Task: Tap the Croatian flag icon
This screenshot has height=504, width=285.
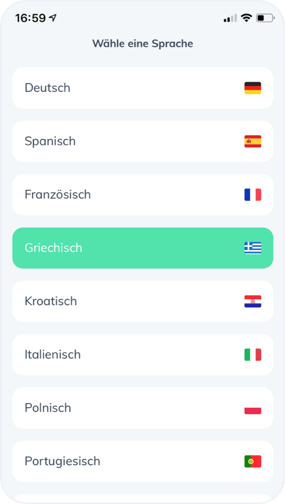Action: (252, 302)
